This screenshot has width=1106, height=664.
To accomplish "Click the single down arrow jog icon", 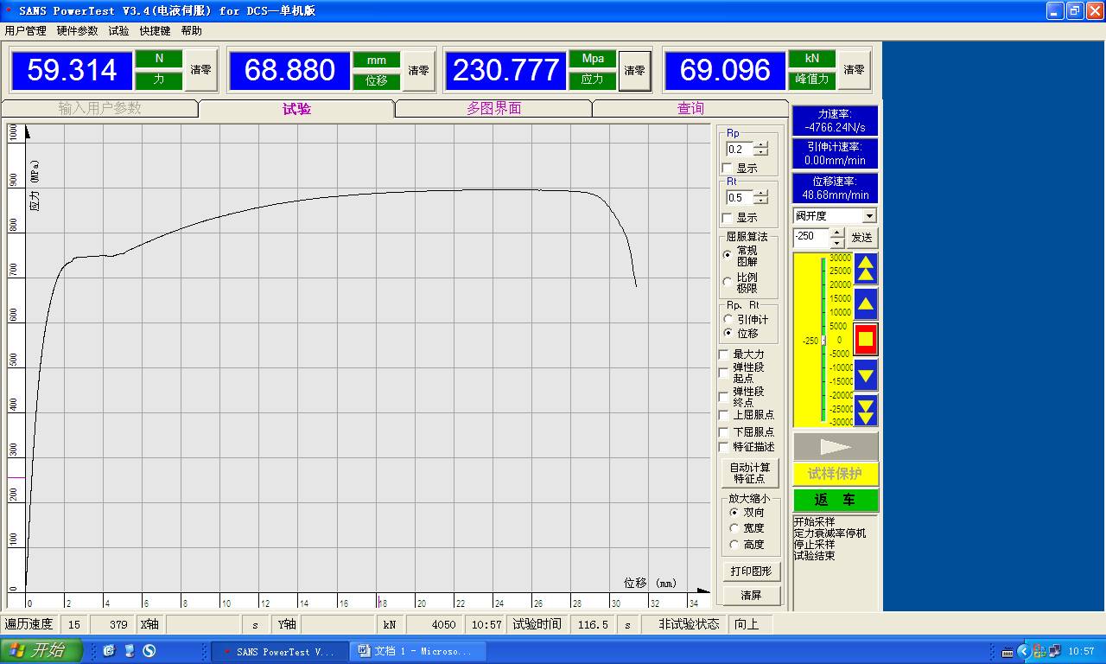I will (x=866, y=374).
